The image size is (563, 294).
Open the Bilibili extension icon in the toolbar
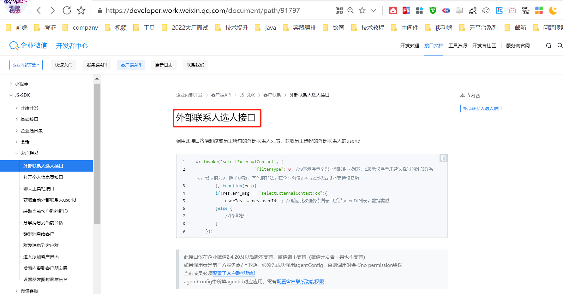coord(512,10)
